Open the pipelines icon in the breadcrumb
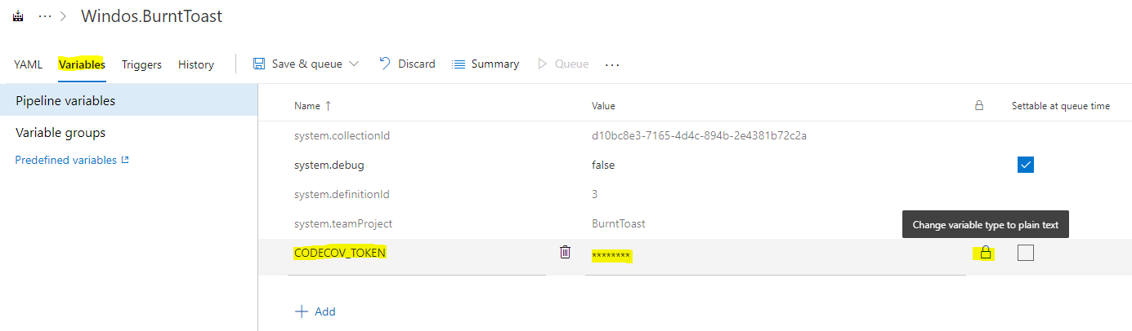 [x=18, y=16]
